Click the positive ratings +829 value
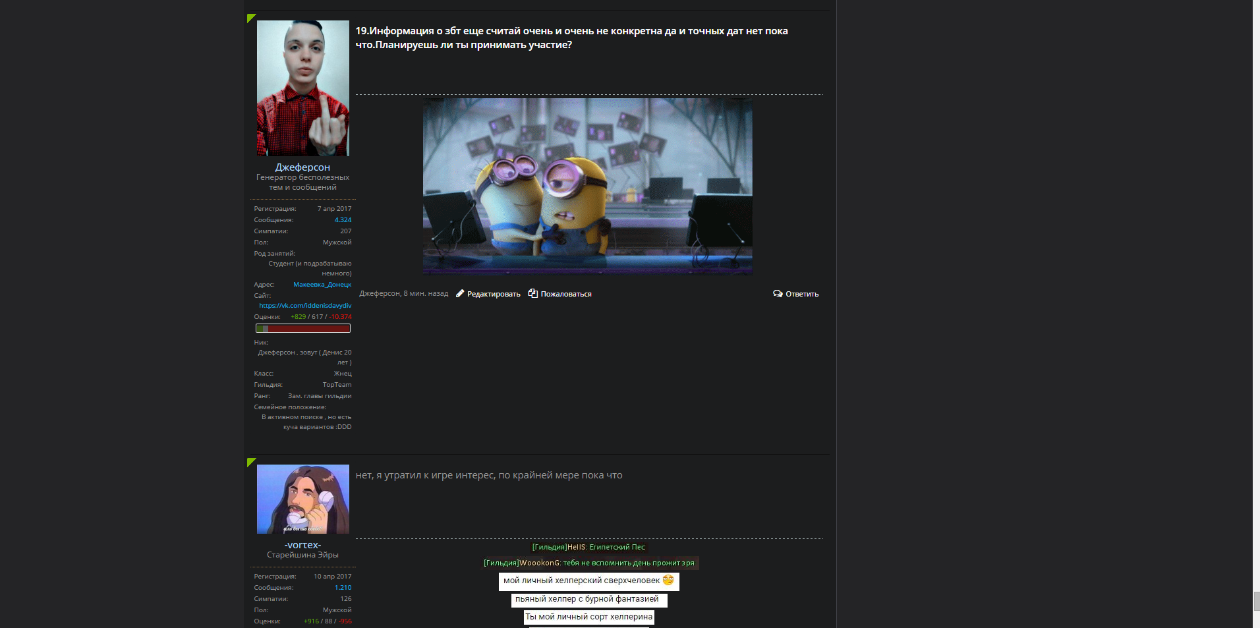The width and height of the screenshot is (1260, 628). [x=299, y=317]
